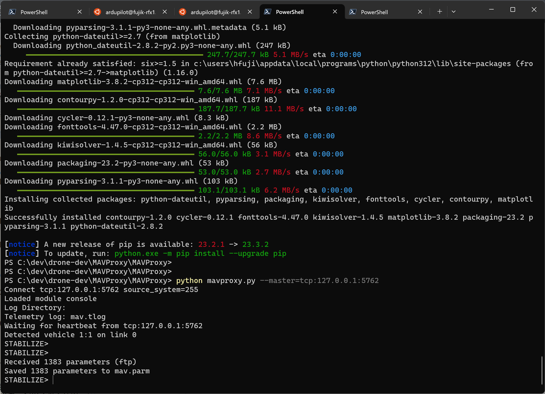Click the cursor at the last STABILIZE> prompt
The image size is (545, 394).
point(53,380)
